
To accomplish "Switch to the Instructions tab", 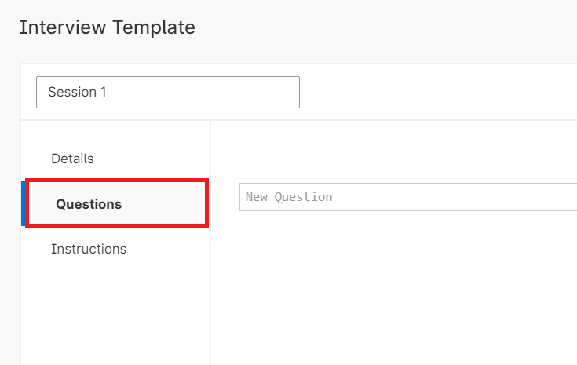I will [89, 249].
